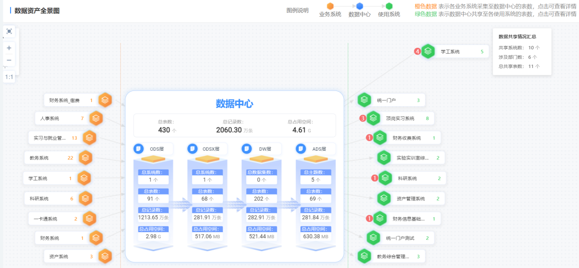Open orange table count 13 for 实习与就业管理

(x=74, y=138)
